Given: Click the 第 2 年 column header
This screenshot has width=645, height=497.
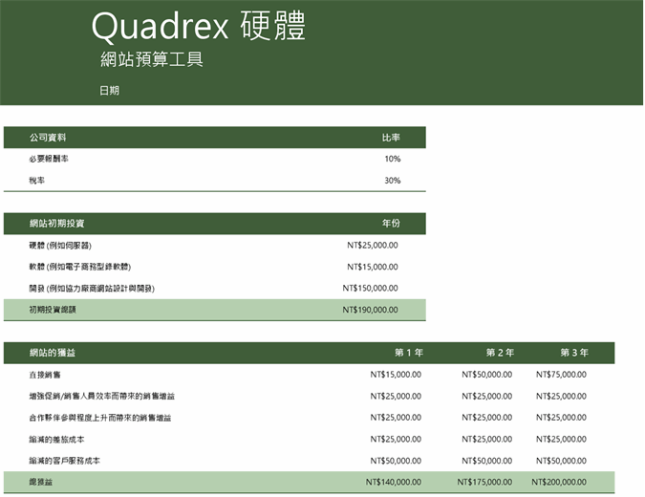Looking at the screenshot, I should (500, 353).
